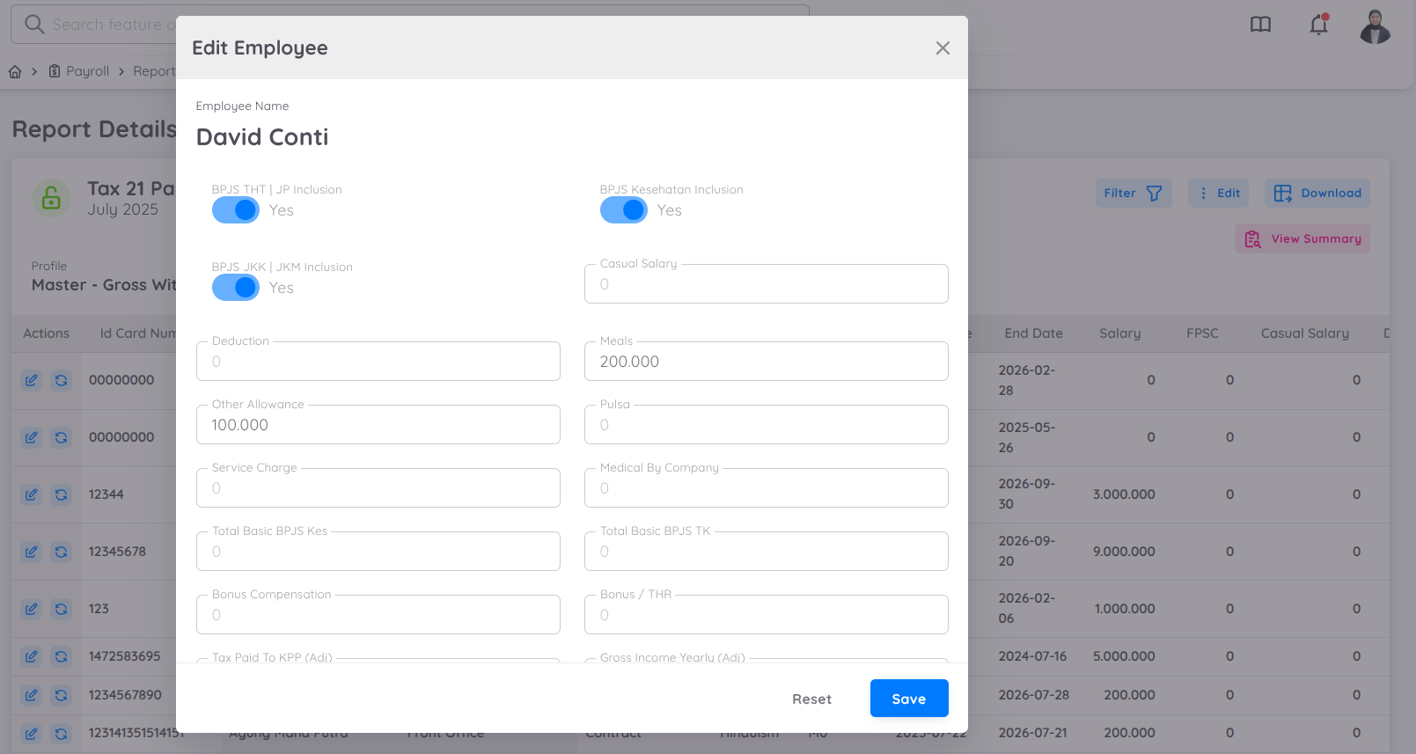Click the Service Charge input field
Viewport: 1416px width, 754px height.
(378, 488)
